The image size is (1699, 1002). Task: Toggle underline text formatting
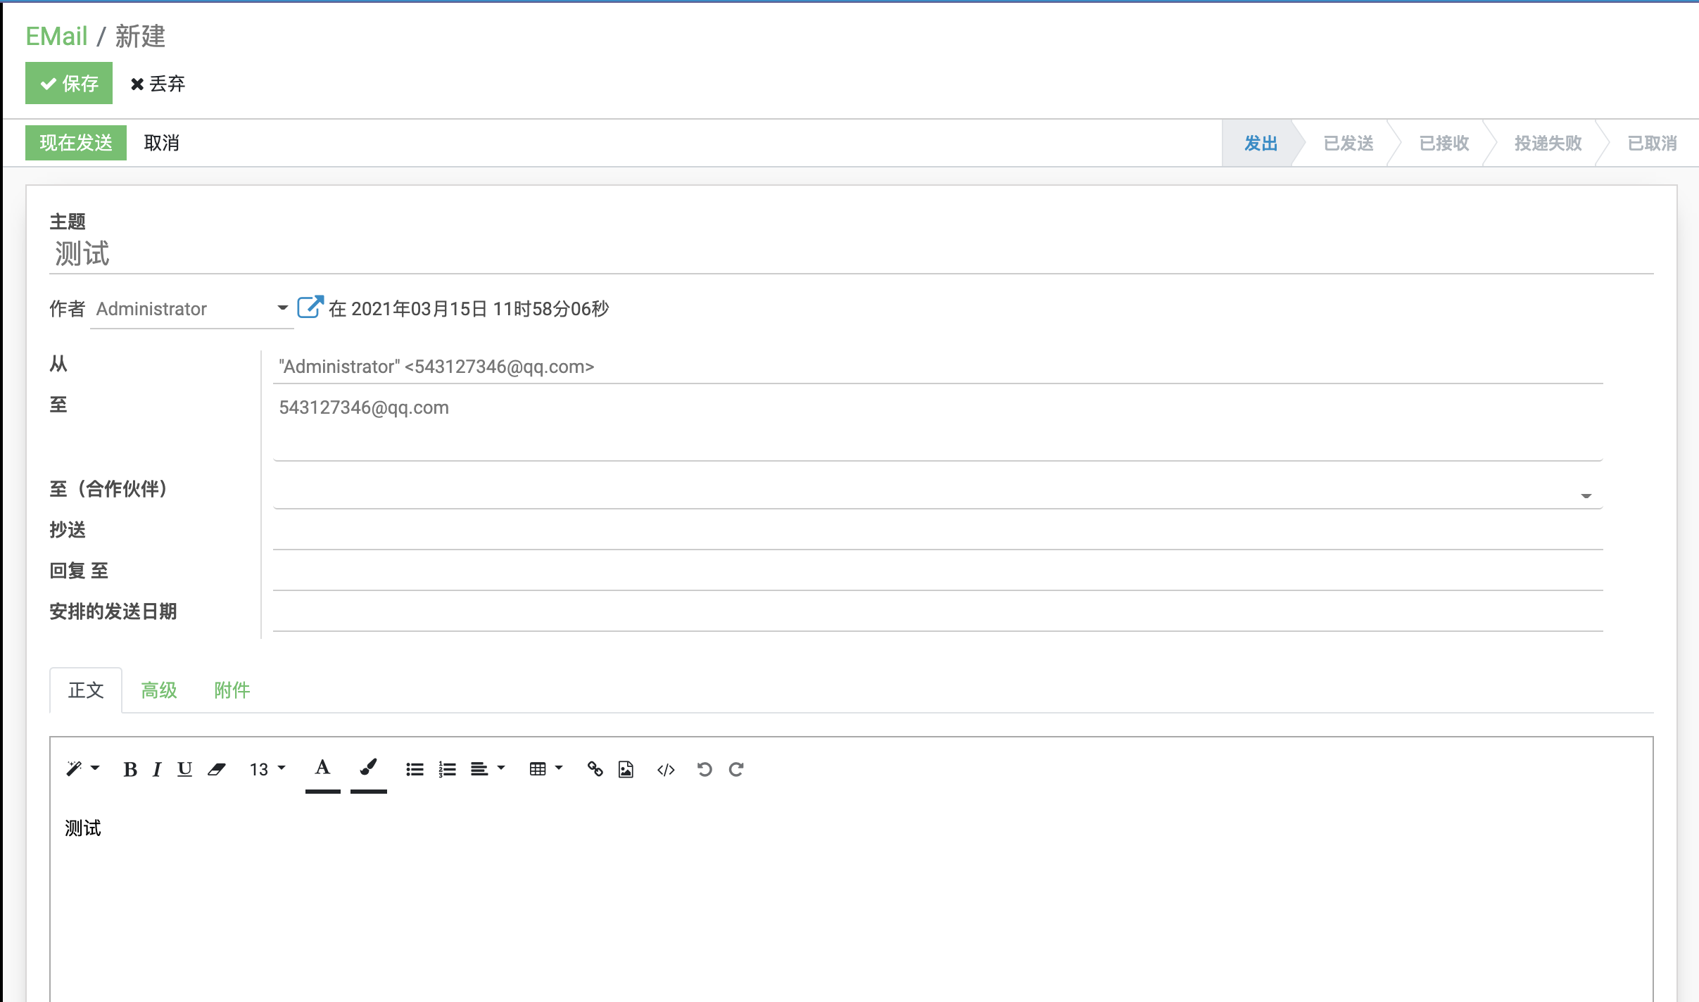click(x=184, y=769)
